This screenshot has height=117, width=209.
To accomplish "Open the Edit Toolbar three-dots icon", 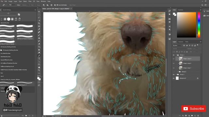I will point(39,73).
